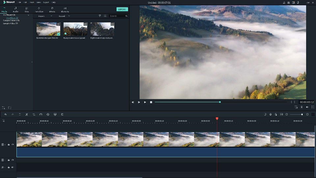The image size is (316, 178).
Task: Open the Edit adjustments sliders icon
Action: pos(62,114)
